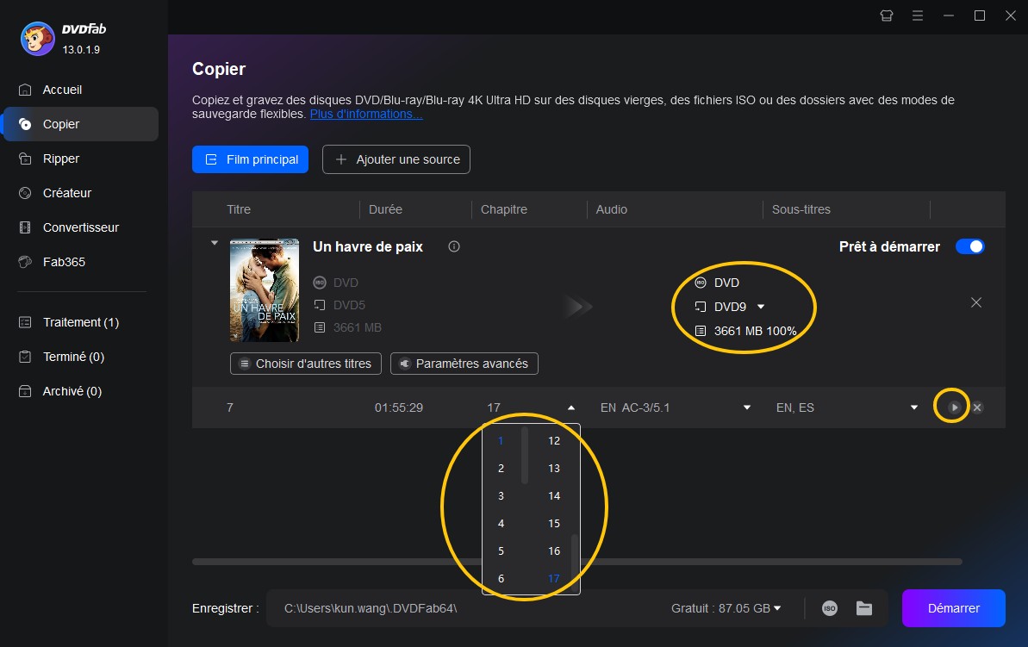Click the Titre column header

click(x=239, y=209)
